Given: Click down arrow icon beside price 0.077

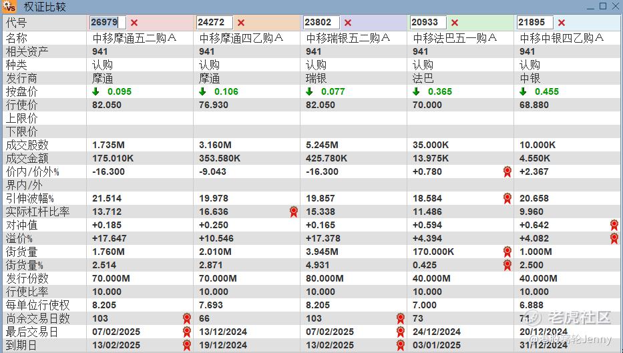Looking at the screenshot, I should pos(310,91).
